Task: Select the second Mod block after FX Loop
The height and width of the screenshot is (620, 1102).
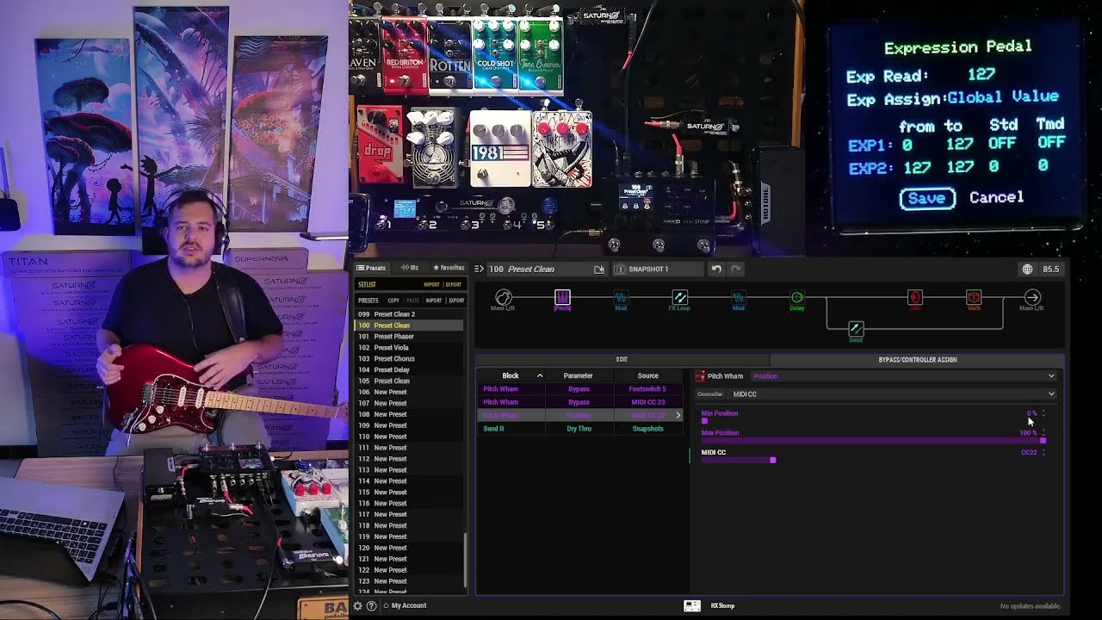Action: [x=738, y=298]
